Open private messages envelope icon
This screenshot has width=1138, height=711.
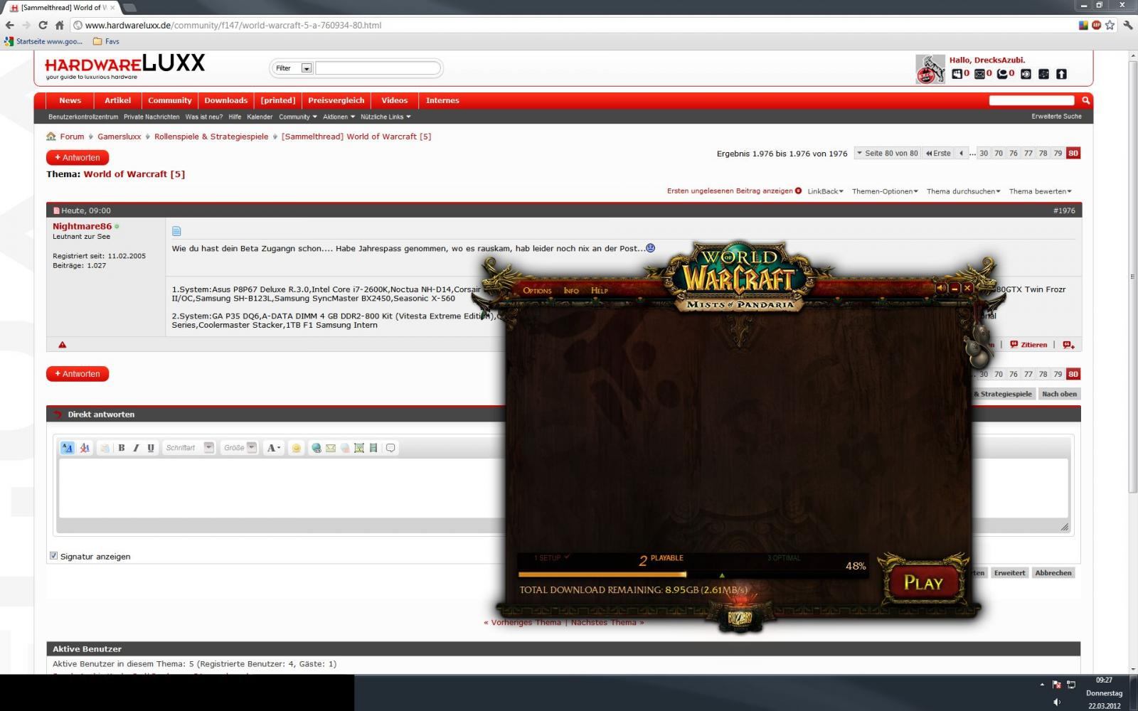click(x=980, y=74)
